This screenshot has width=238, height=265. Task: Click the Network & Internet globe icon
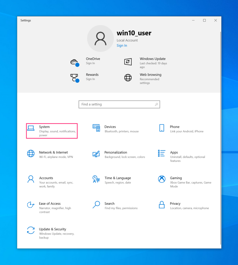click(31, 153)
